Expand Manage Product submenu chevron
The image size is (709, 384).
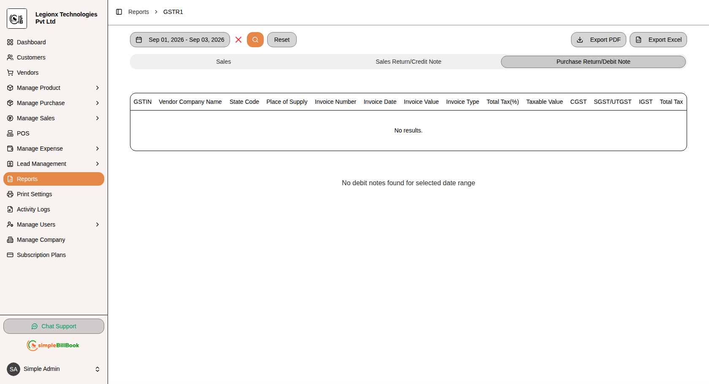point(97,88)
